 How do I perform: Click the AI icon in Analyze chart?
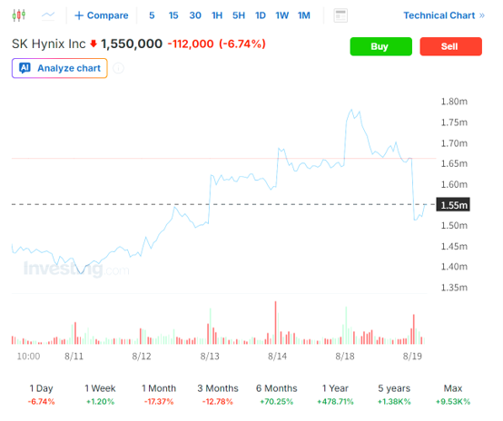(x=25, y=68)
